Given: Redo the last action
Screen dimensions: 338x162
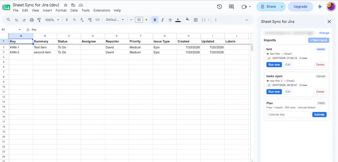Looking at the screenshot, I should [24, 20].
